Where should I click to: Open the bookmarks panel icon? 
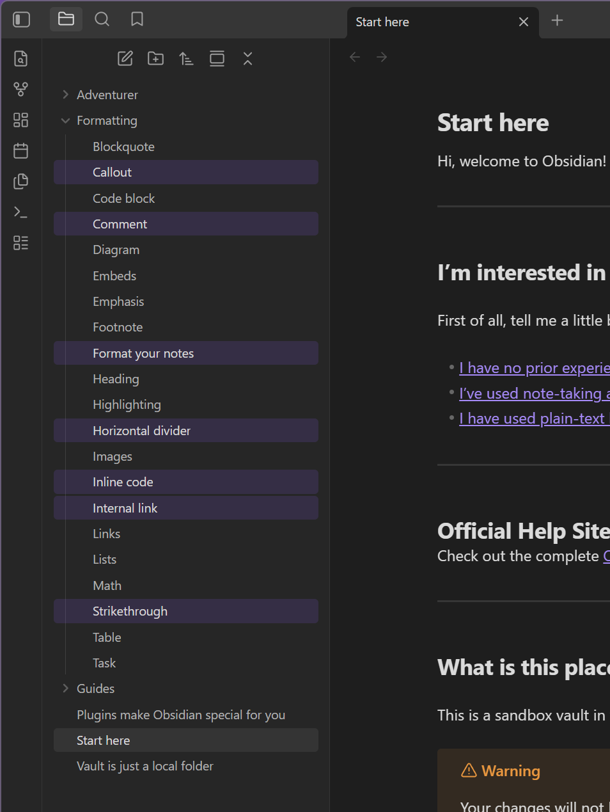click(x=137, y=19)
